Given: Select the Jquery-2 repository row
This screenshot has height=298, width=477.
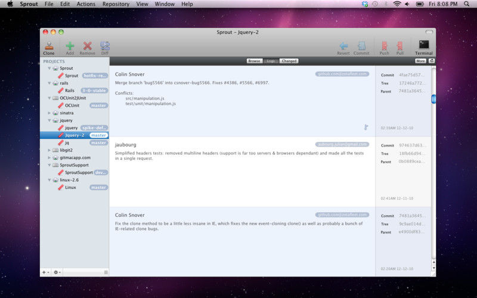Looking at the screenshot, I should coord(74,135).
